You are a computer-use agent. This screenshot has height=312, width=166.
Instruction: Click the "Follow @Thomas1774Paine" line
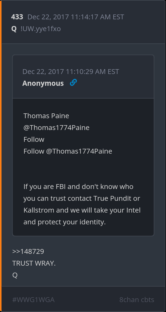click(x=68, y=151)
